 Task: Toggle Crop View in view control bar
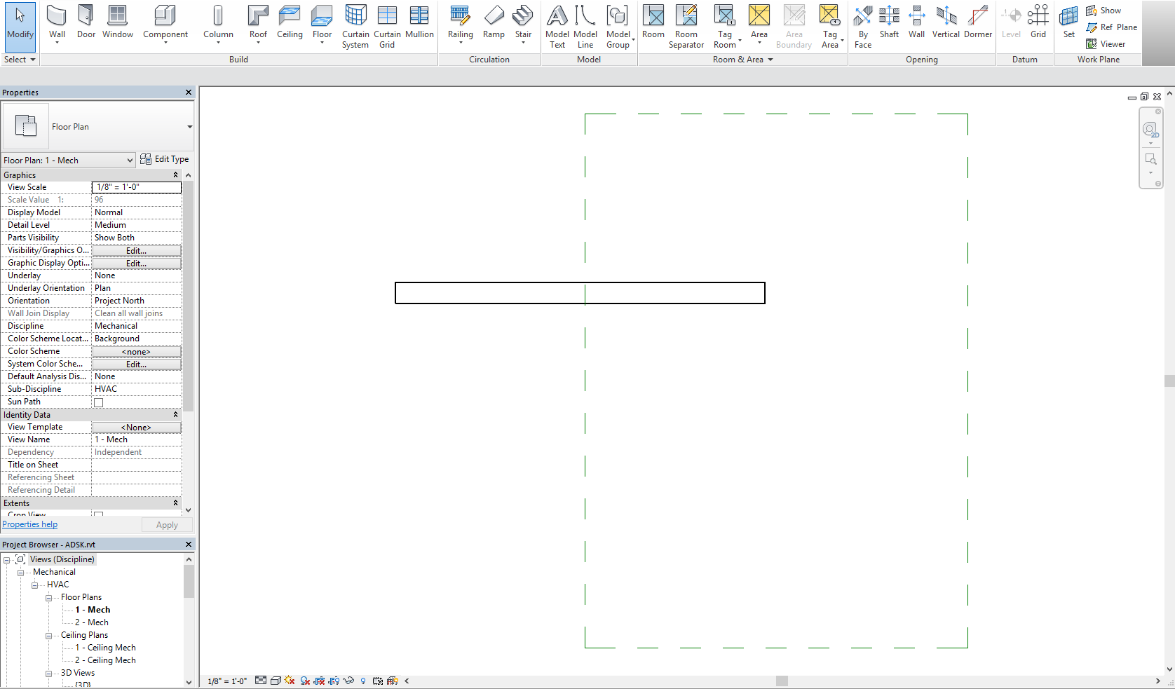click(320, 681)
